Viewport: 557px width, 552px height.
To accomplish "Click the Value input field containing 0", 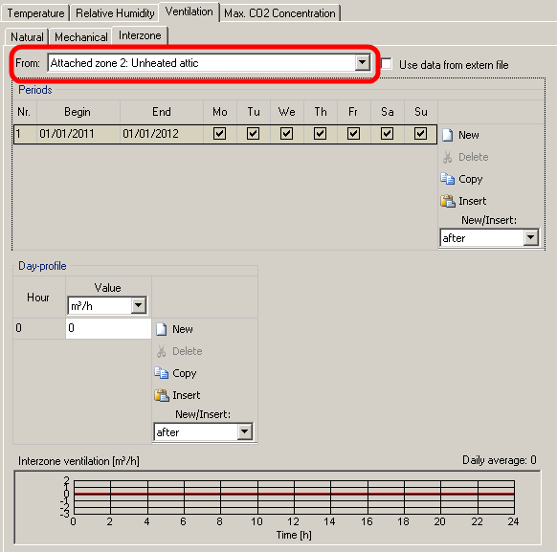I will click(x=108, y=328).
